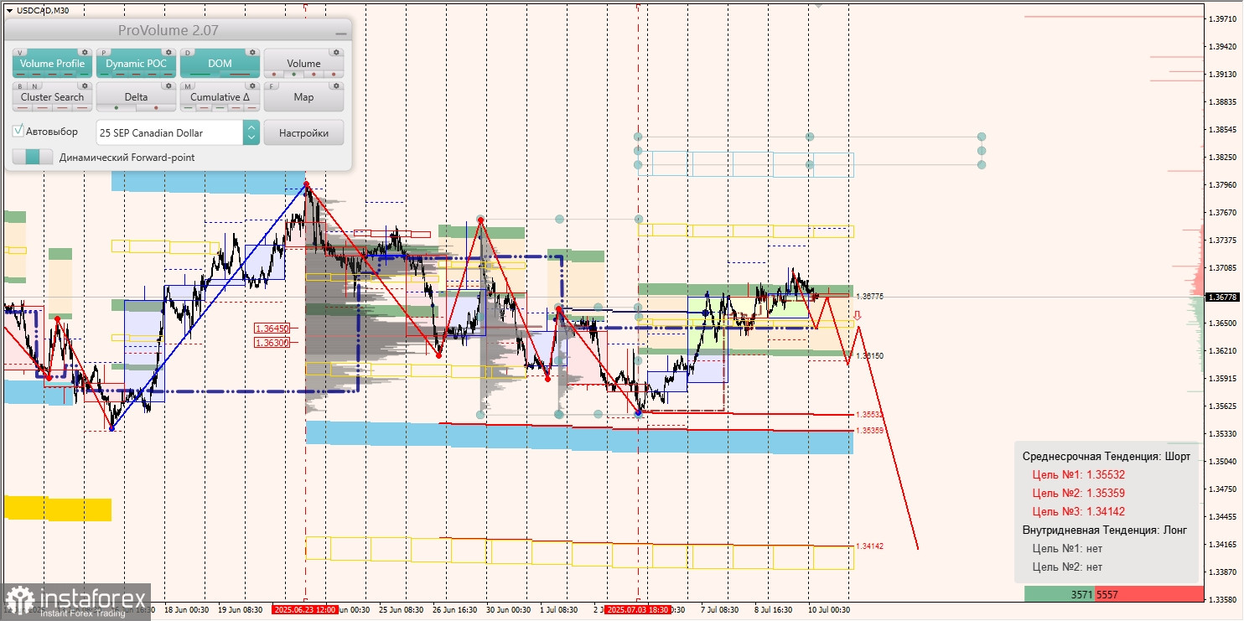Click the 2025.06.23 12:00 time marker
This screenshot has width=1244, height=621.
[x=304, y=610]
